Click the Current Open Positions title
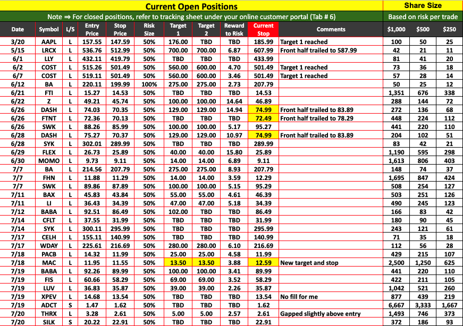 191,6
